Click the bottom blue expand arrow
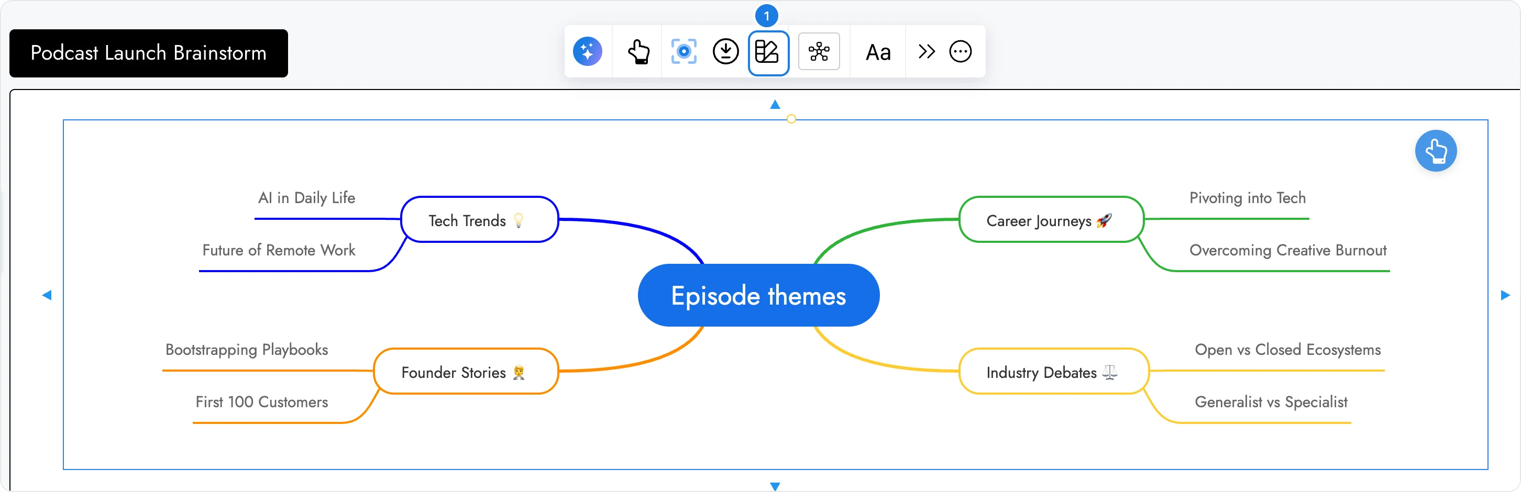This screenshot has width=1521, height=492. tap(775, 487)
